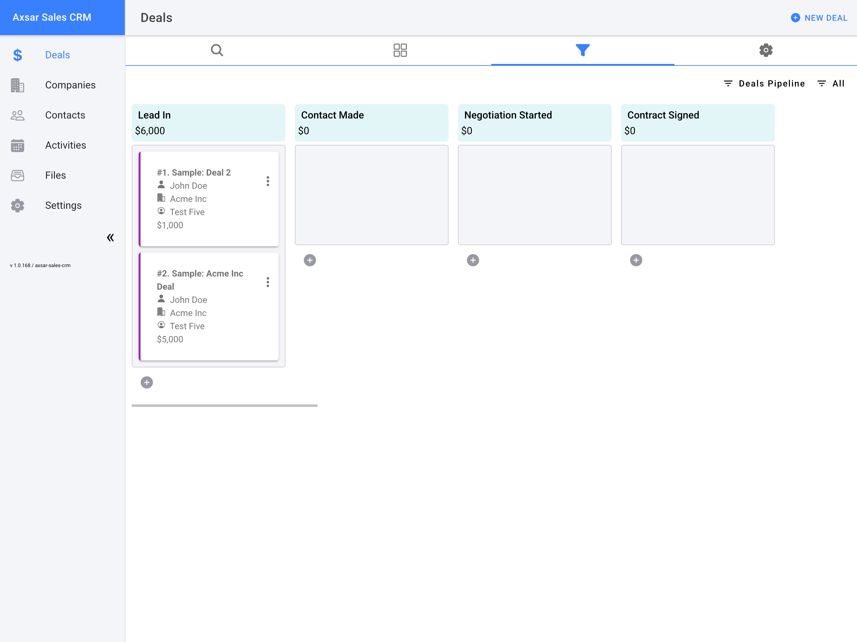Screen dimensions: 857x642
Task: Switch to the grid view tab
Action: [400, 50]
